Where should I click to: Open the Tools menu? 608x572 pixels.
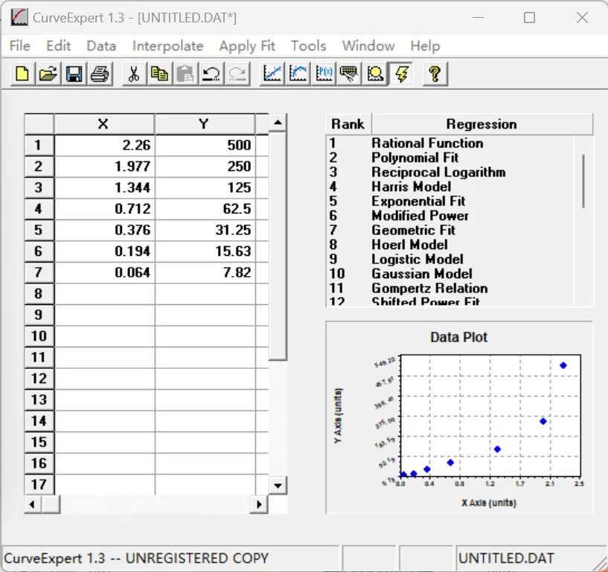(x=308, y=46)
